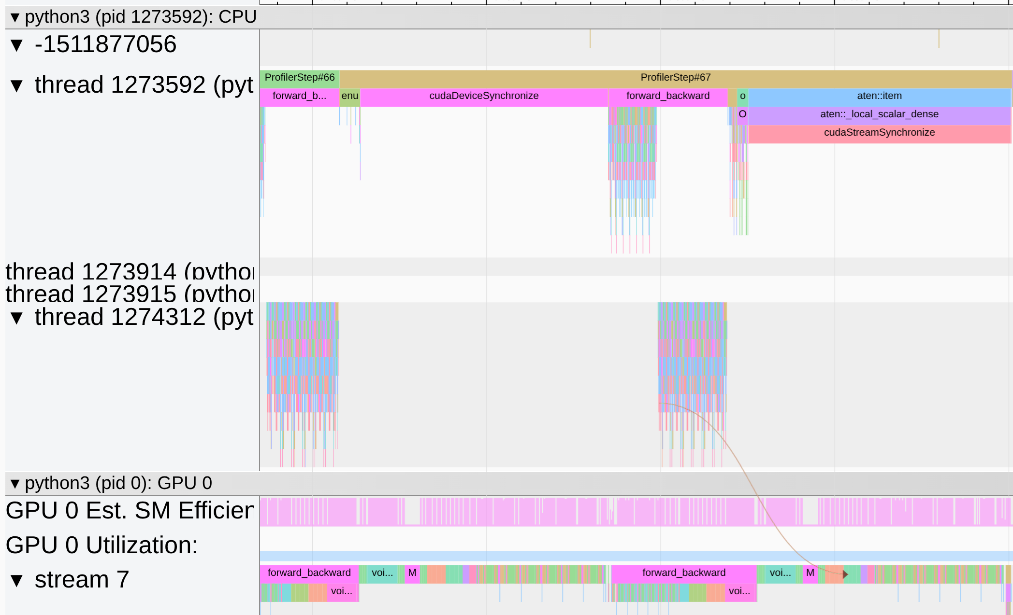The width and height of the screenshot is (1013, 615).
Task: Collapse thread 1273592 track
Action: tap(17, 86)
